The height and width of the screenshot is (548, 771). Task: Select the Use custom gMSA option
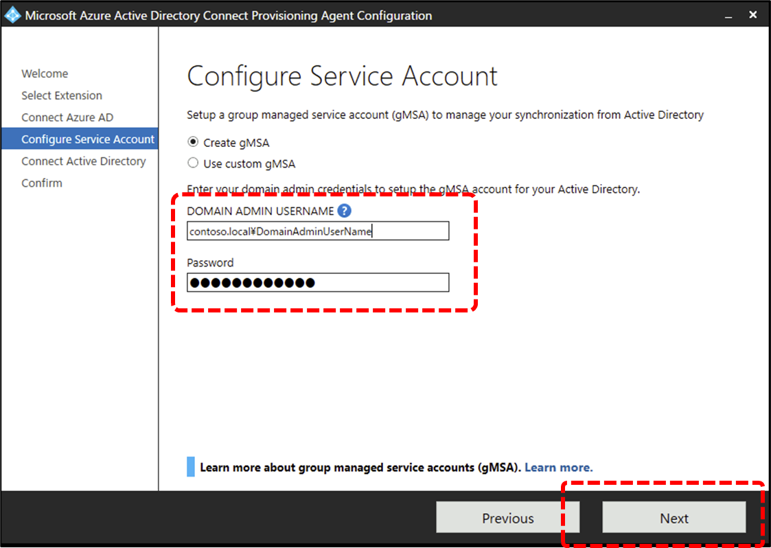coord(193,163)
